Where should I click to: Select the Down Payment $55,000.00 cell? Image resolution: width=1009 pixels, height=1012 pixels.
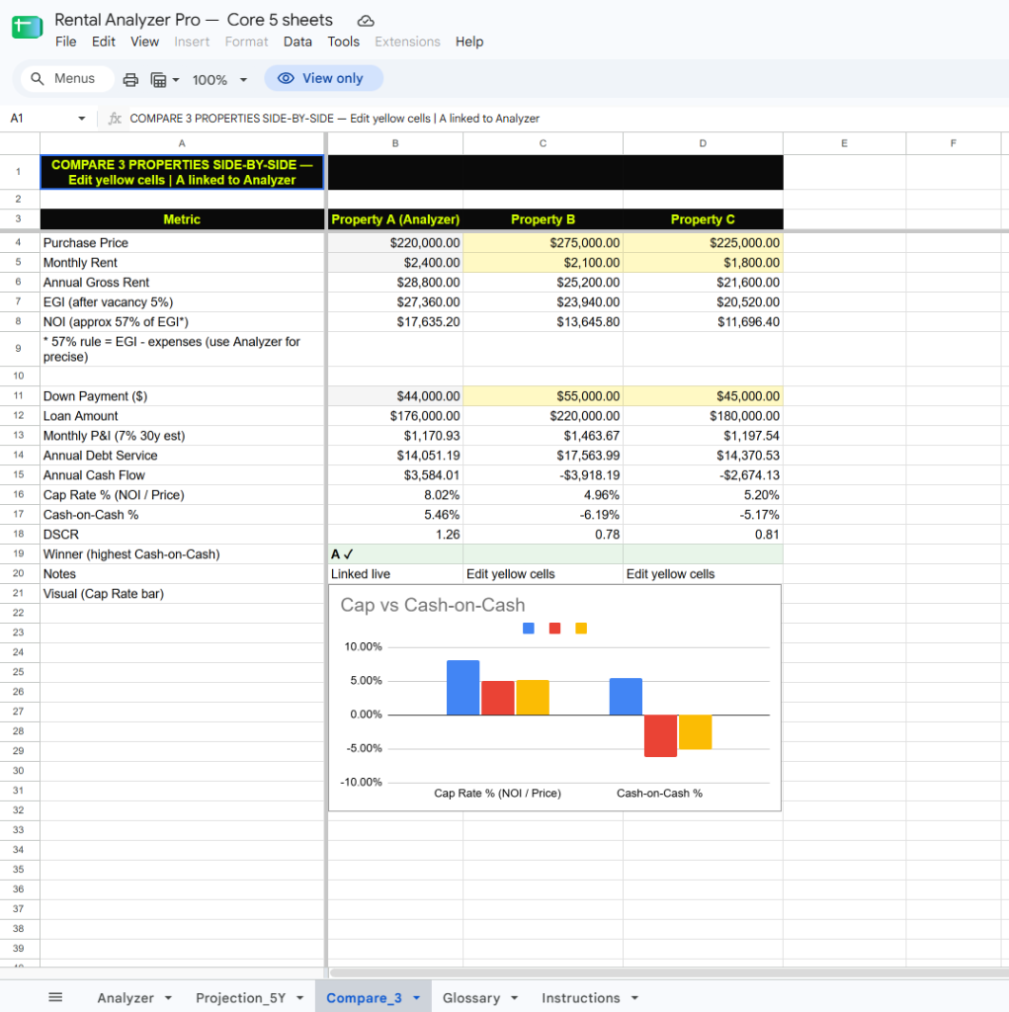click(543, 396)
